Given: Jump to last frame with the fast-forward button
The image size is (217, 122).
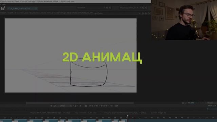Looking at the screenshot, I should pos(96,106).
